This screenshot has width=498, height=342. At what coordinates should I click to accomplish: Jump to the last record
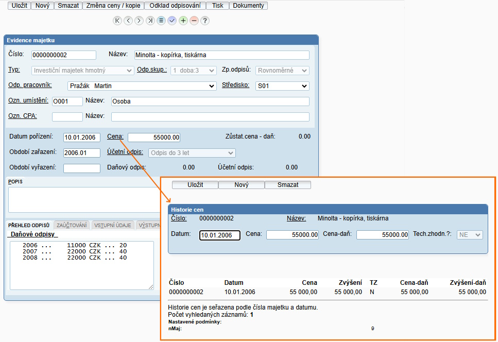(150, 21)
